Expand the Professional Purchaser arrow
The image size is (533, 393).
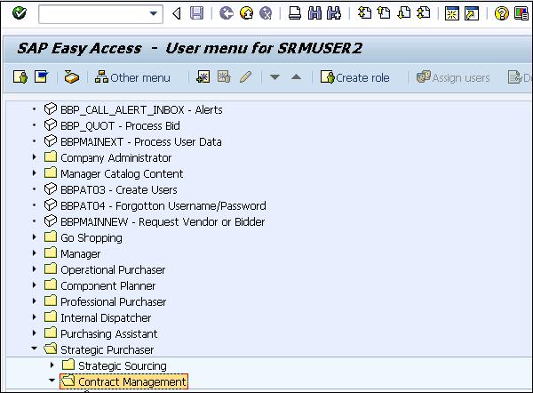point(34,301)
